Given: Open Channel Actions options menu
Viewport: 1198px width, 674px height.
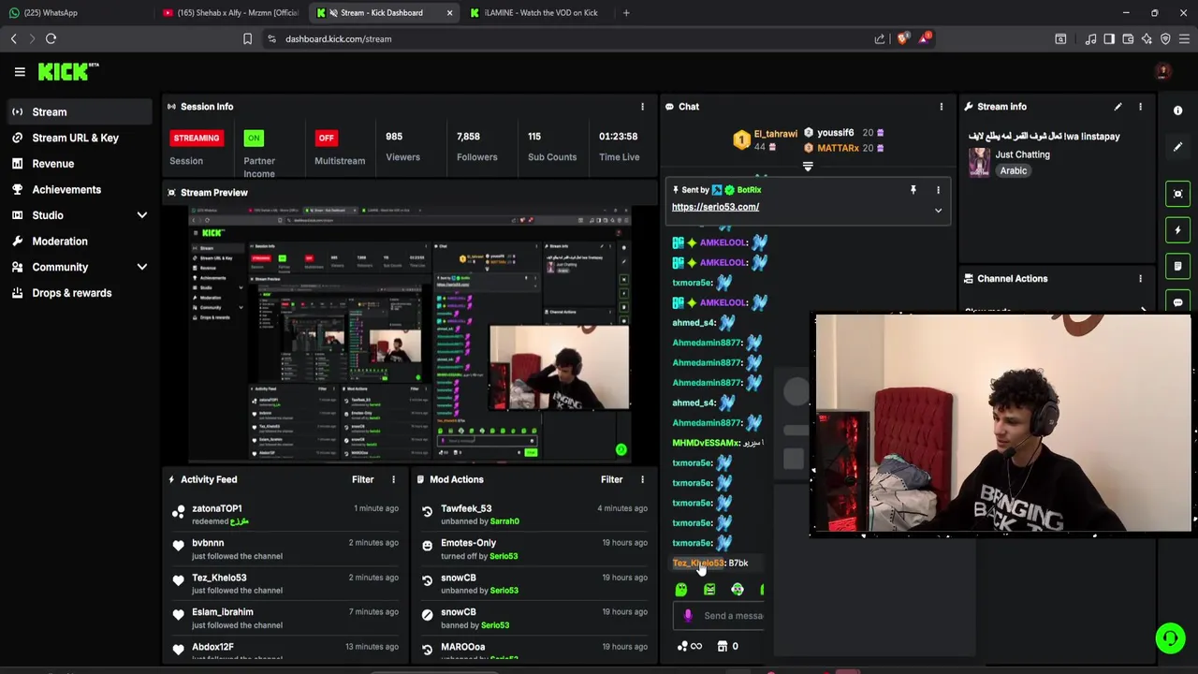Looking at the screenshot, I should 1140,279.
